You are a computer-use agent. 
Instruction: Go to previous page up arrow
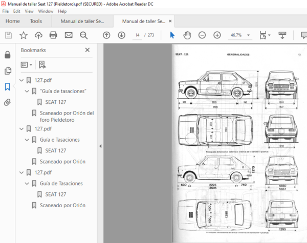tap(106, 35)
